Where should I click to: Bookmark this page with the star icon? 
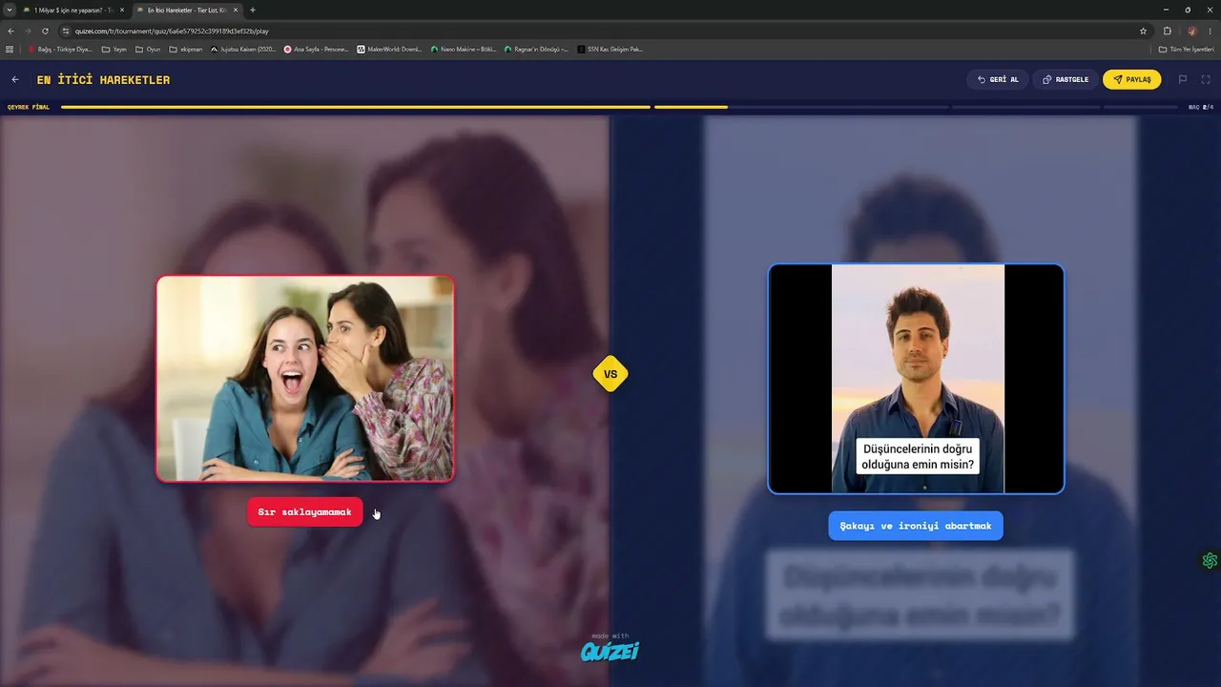[x=1143, y=31]
